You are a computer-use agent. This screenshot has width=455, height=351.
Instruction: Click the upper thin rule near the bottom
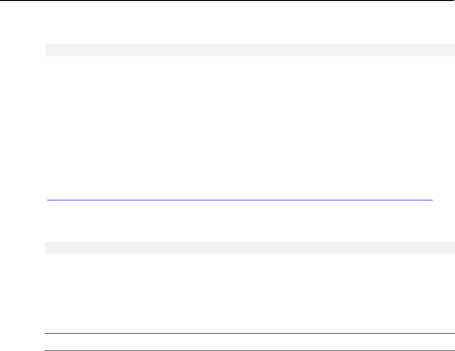(x=250, y=333)
